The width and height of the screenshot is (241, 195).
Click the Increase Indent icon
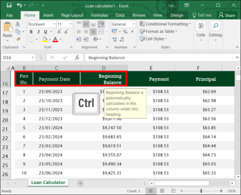point(86,39)
